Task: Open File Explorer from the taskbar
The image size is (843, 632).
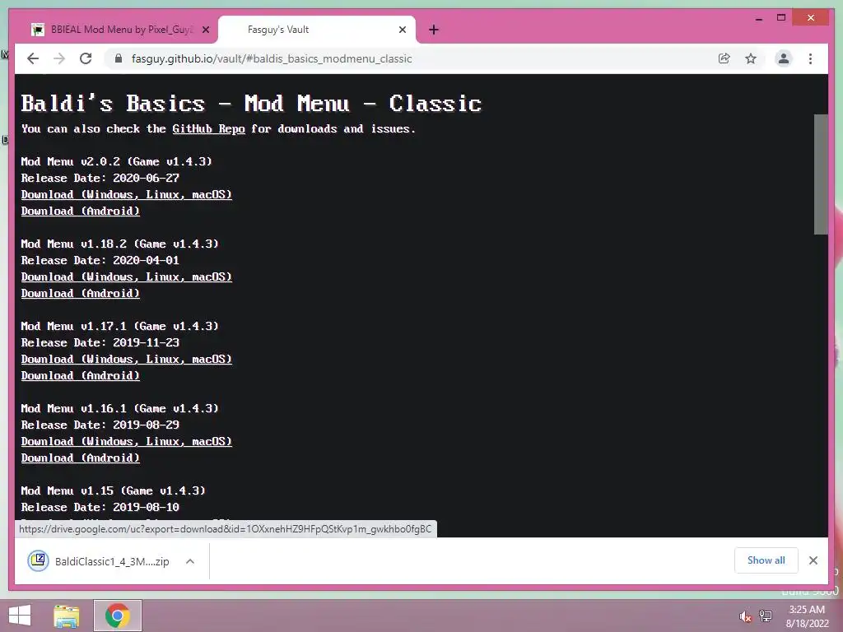Action: click(67, 616)
